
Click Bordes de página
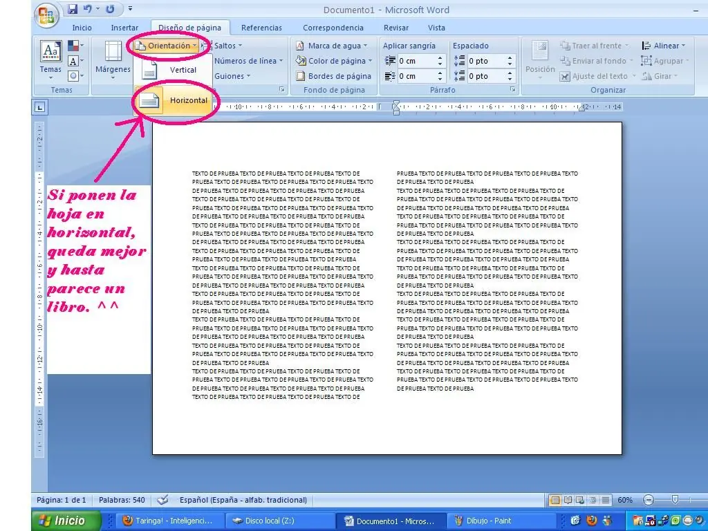coord(333,76)
